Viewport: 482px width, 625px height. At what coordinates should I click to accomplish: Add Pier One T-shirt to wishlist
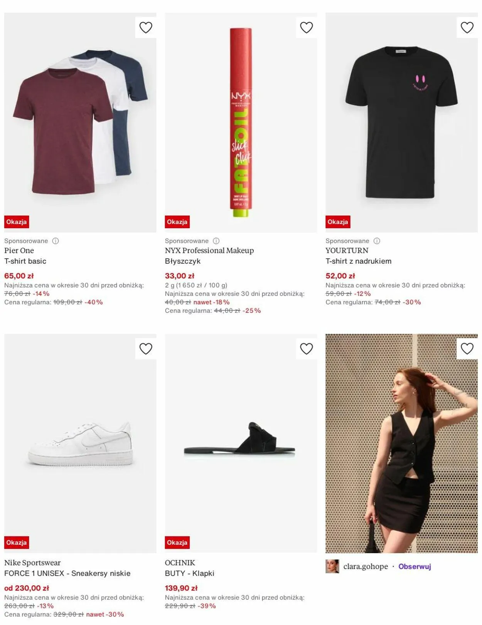tap(146, 27)
